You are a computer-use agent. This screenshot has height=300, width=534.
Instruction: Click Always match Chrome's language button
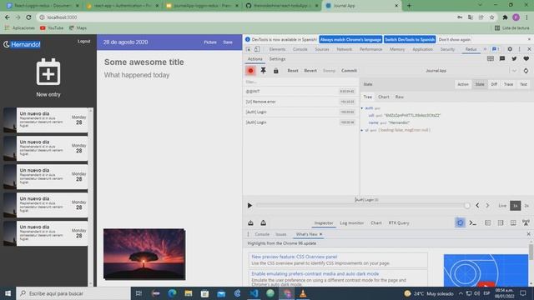pyautogui.click(x=350, y=39)
